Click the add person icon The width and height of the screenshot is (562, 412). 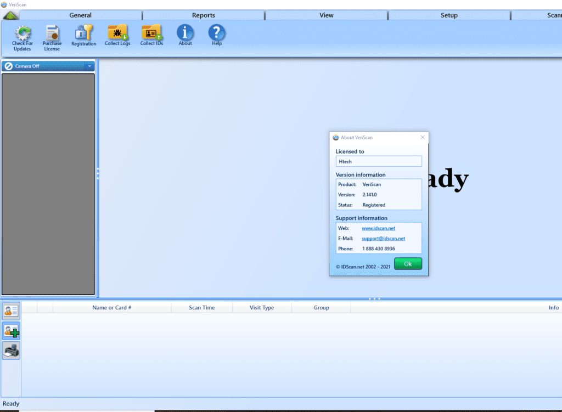click(11, 330)
